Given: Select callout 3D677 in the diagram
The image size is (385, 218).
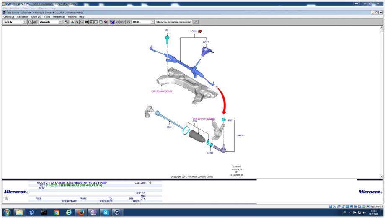Looking at the screenshot, I should click(206, 42).
